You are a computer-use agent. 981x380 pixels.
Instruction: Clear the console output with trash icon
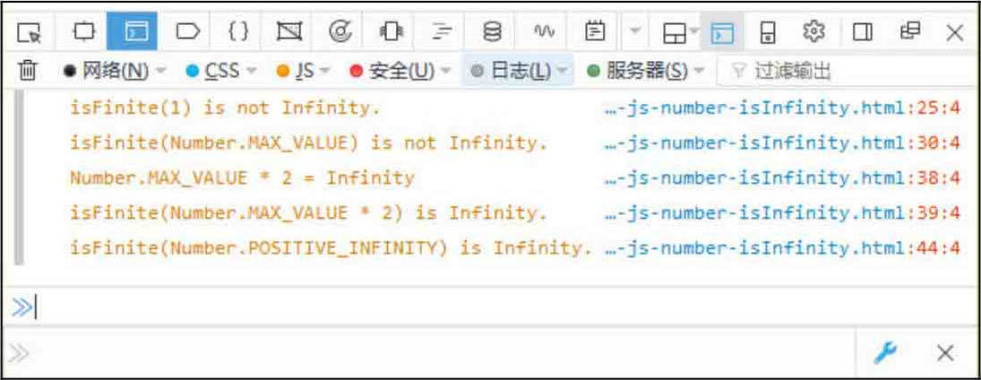28,70
